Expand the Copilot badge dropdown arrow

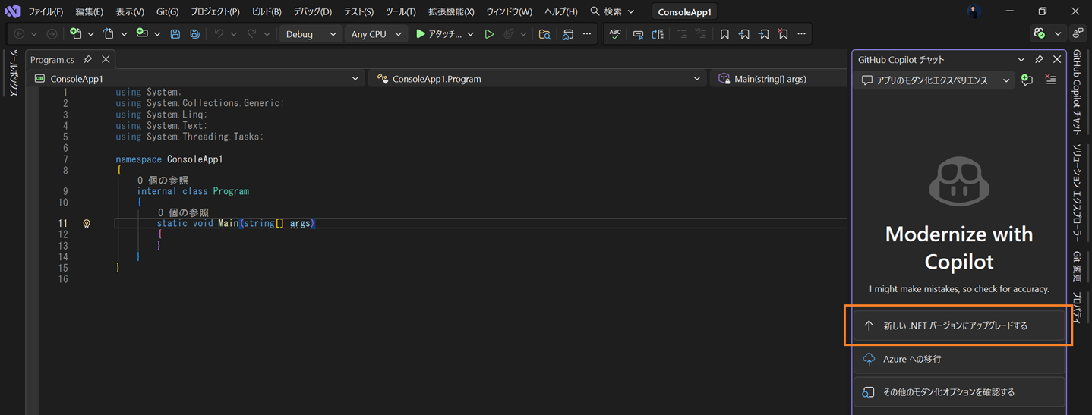click(x=1058, y=34)
